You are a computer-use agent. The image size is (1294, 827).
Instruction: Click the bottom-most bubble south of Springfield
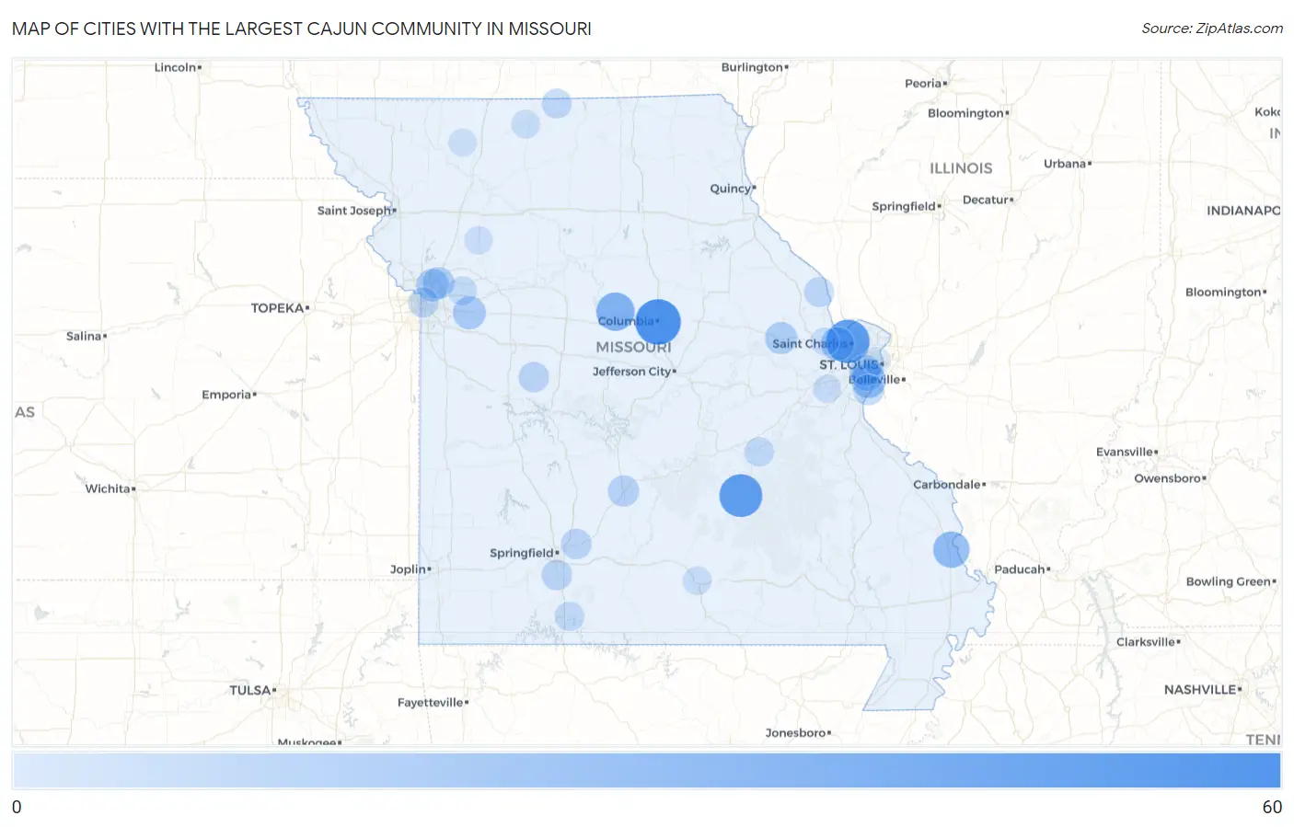click(569, 616)
